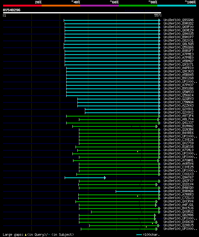Open hit UniRef100_Q5GQ66
The image size is (199, 237).
pos(178,47)
